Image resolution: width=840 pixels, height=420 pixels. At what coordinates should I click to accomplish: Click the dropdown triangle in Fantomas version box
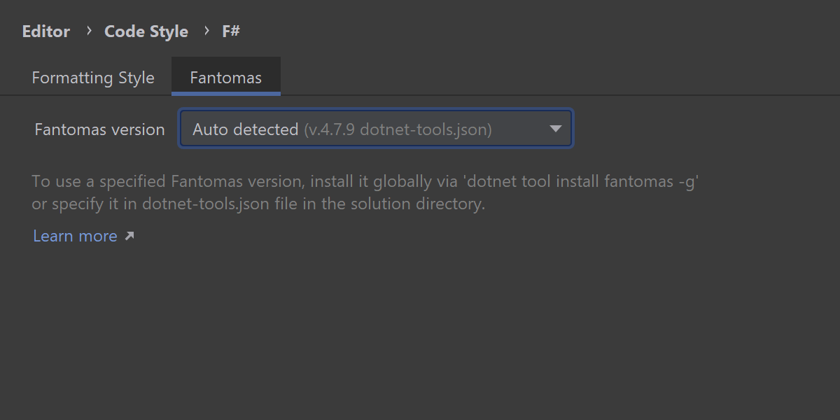556,129
